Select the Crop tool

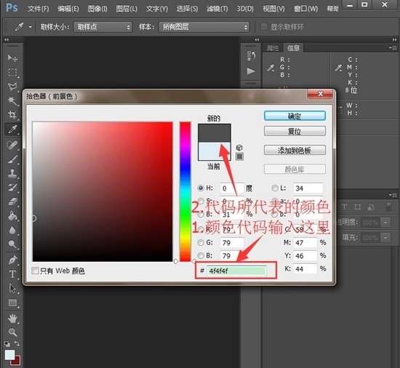tap(12, 115)
